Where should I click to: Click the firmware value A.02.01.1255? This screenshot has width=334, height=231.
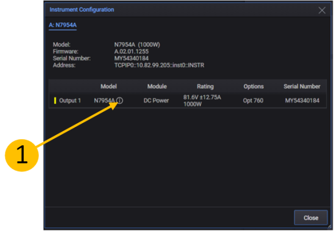click(x=132, y=51)
